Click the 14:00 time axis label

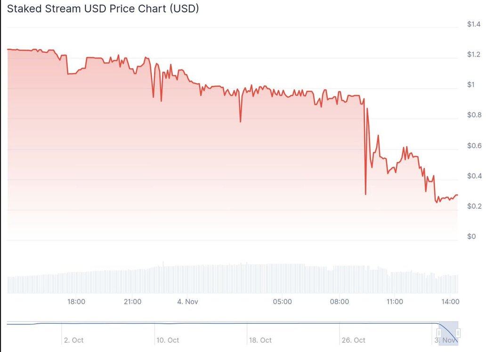(x=451, y=302)
